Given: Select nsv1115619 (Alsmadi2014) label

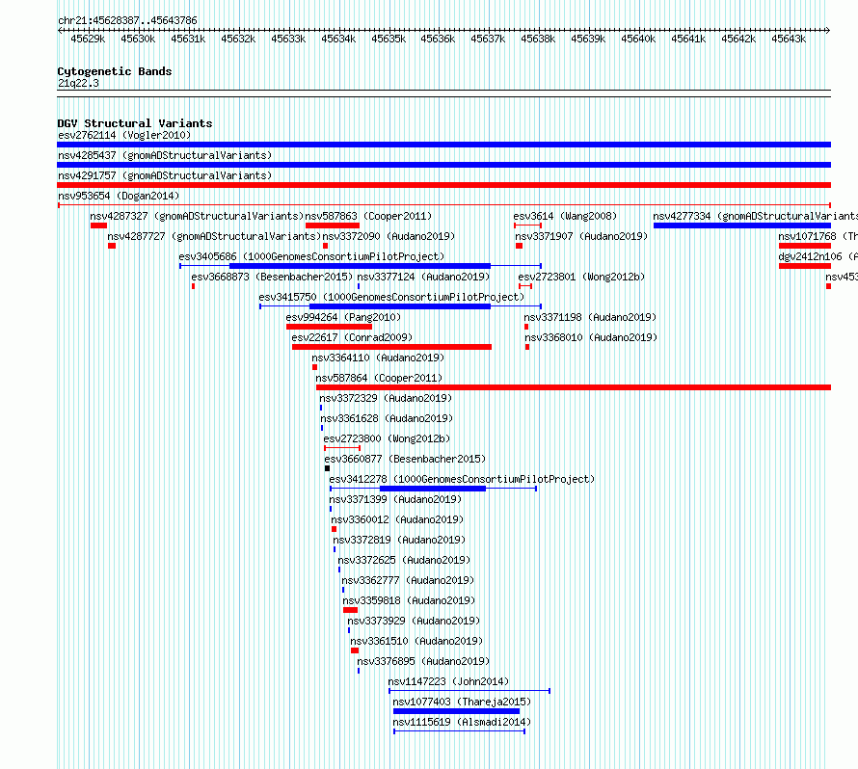Looking at the screenshot, I should (x=462, y=722).
